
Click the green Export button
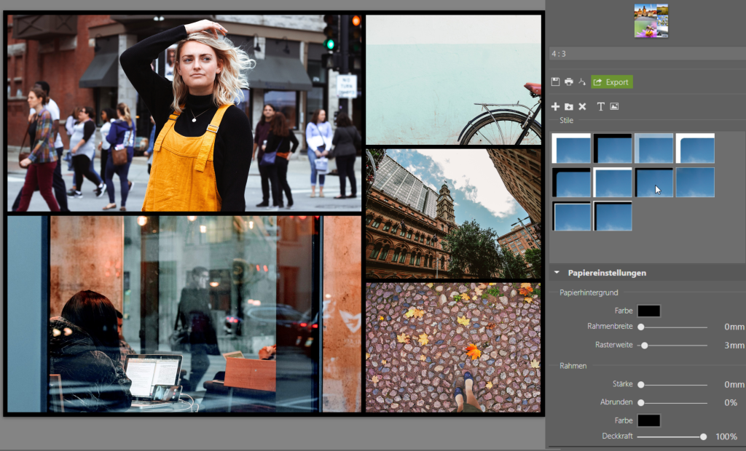coord(611,81)
